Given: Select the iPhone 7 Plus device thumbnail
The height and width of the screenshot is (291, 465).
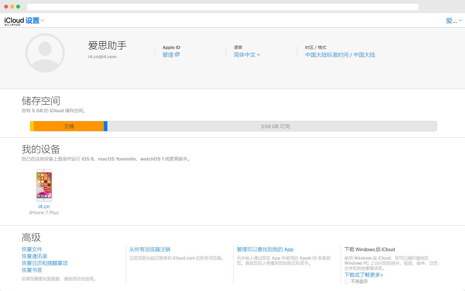Looking at the screenshot, I should pos(44,185).
